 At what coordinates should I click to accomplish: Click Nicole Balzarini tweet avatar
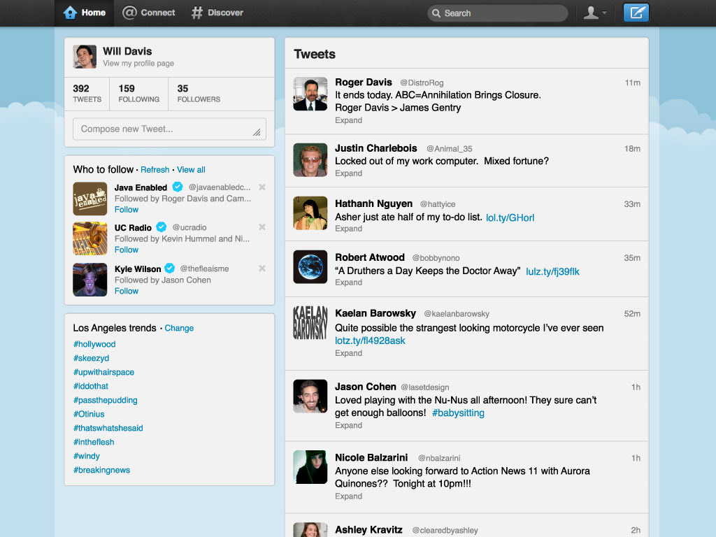(310, 467)
